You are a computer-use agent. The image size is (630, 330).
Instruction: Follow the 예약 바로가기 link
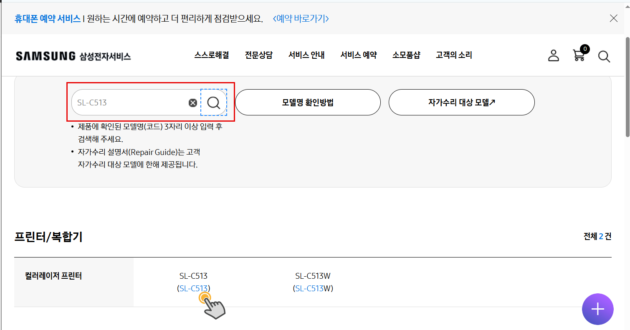pyautogui.click(x=301, y=19)
